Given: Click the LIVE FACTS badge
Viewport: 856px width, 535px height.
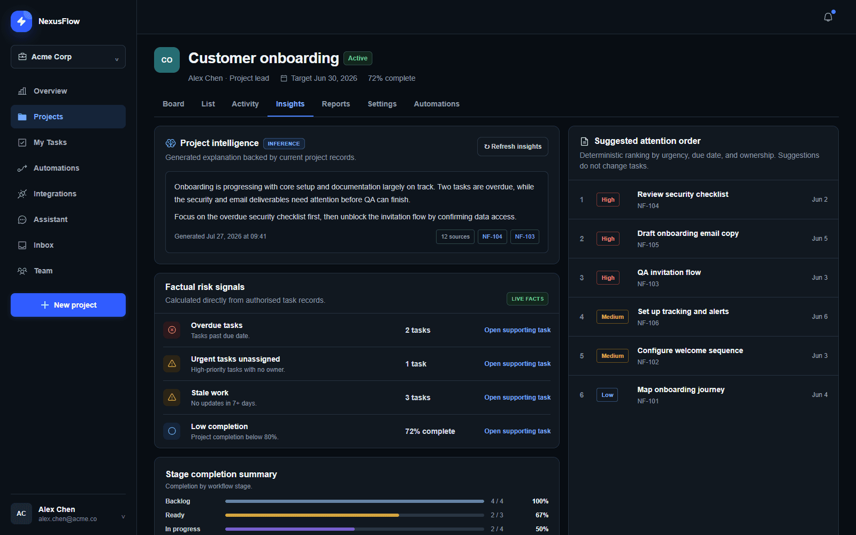Looking at the screenshot, I should [x=528, y=299].
